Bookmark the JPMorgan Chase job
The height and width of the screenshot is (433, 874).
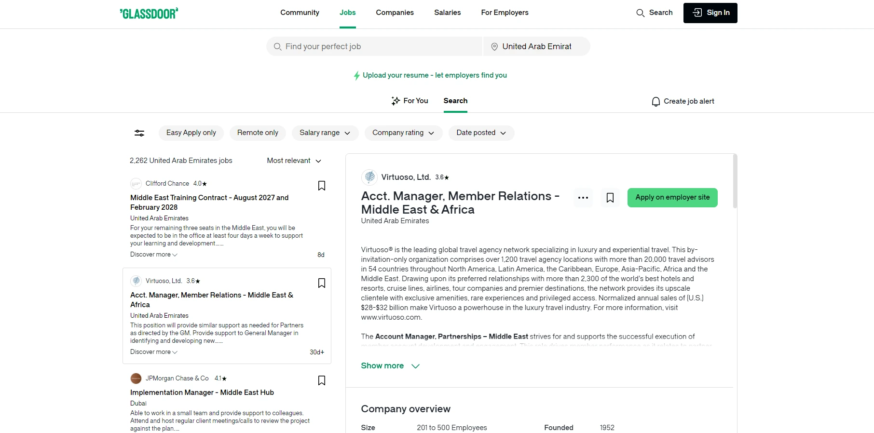point(322,380)
